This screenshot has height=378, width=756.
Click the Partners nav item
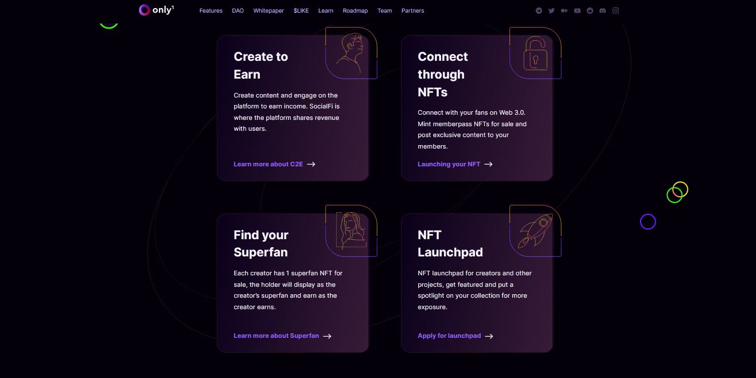(413, 11)
